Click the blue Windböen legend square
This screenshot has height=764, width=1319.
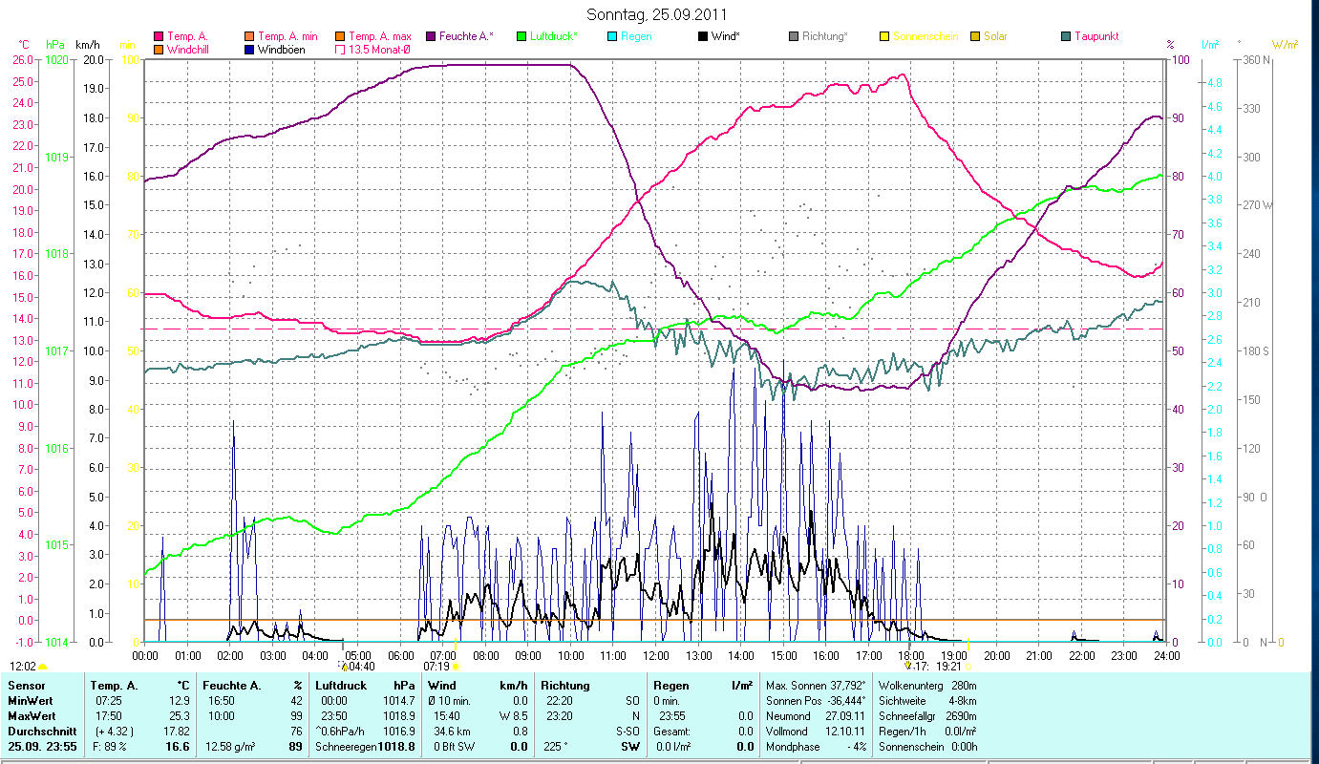click(x=249, y=50)
